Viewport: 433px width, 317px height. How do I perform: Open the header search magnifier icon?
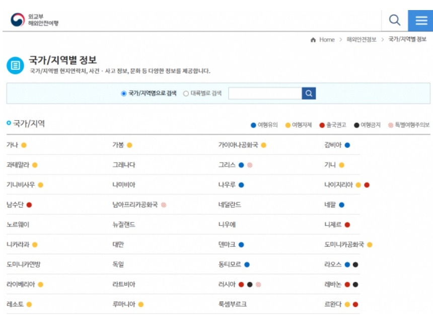click(x=395, y=20)
